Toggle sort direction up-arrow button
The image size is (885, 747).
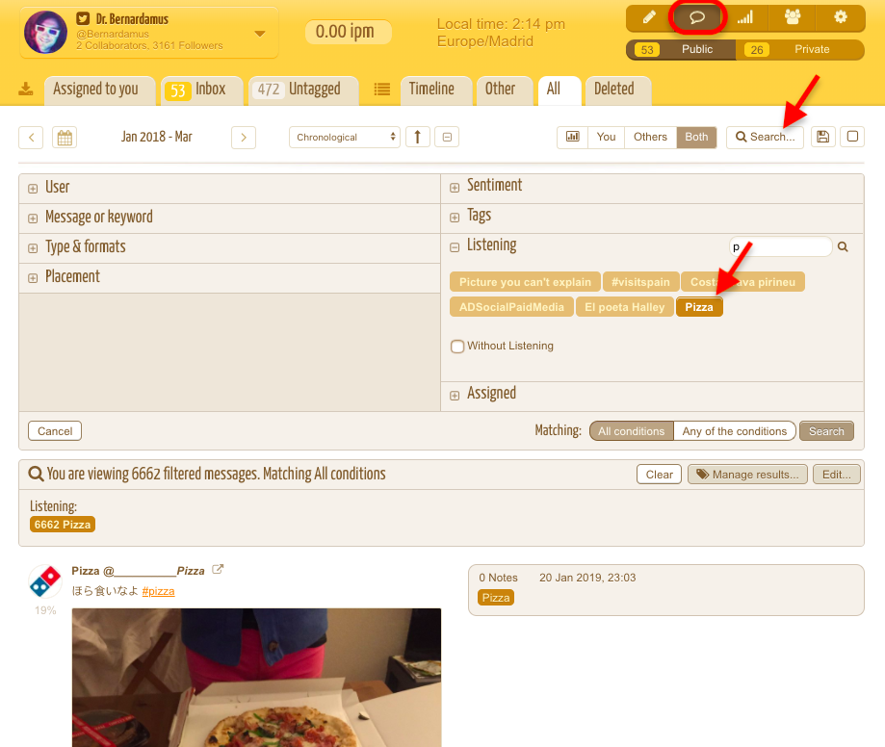tap(418, 137)
